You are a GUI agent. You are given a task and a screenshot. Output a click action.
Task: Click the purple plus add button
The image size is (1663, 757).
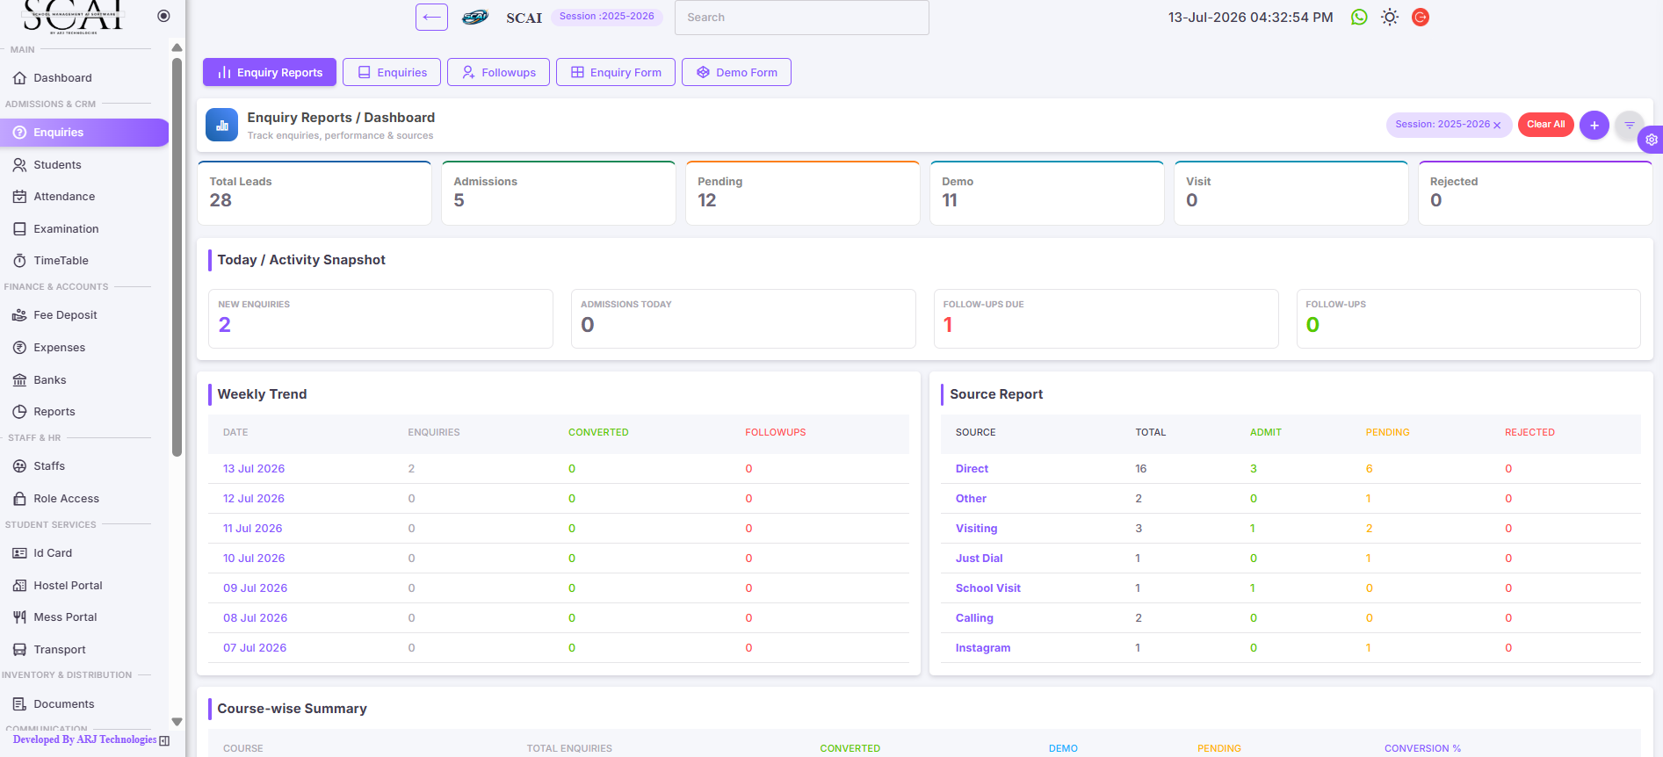(x=1594, y=125)
